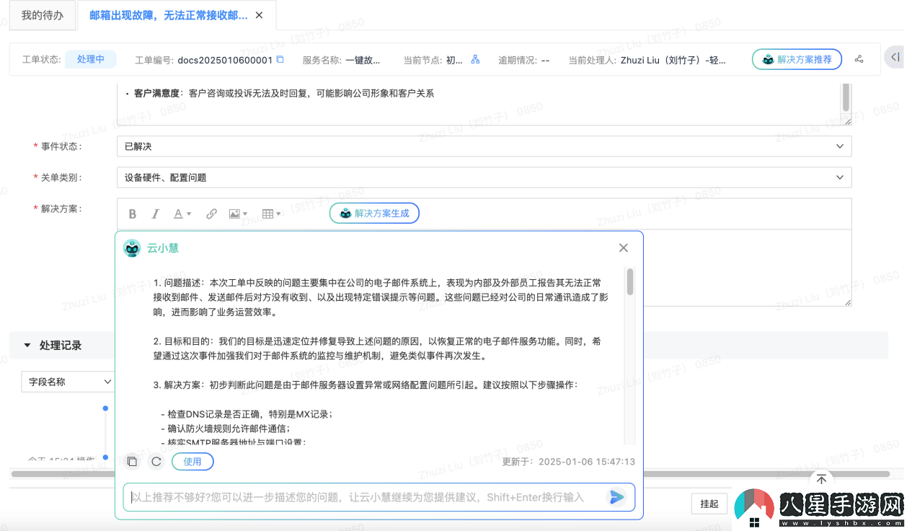Click the 处理中 status badge
The image size is (912, 531).
point(91,59)
